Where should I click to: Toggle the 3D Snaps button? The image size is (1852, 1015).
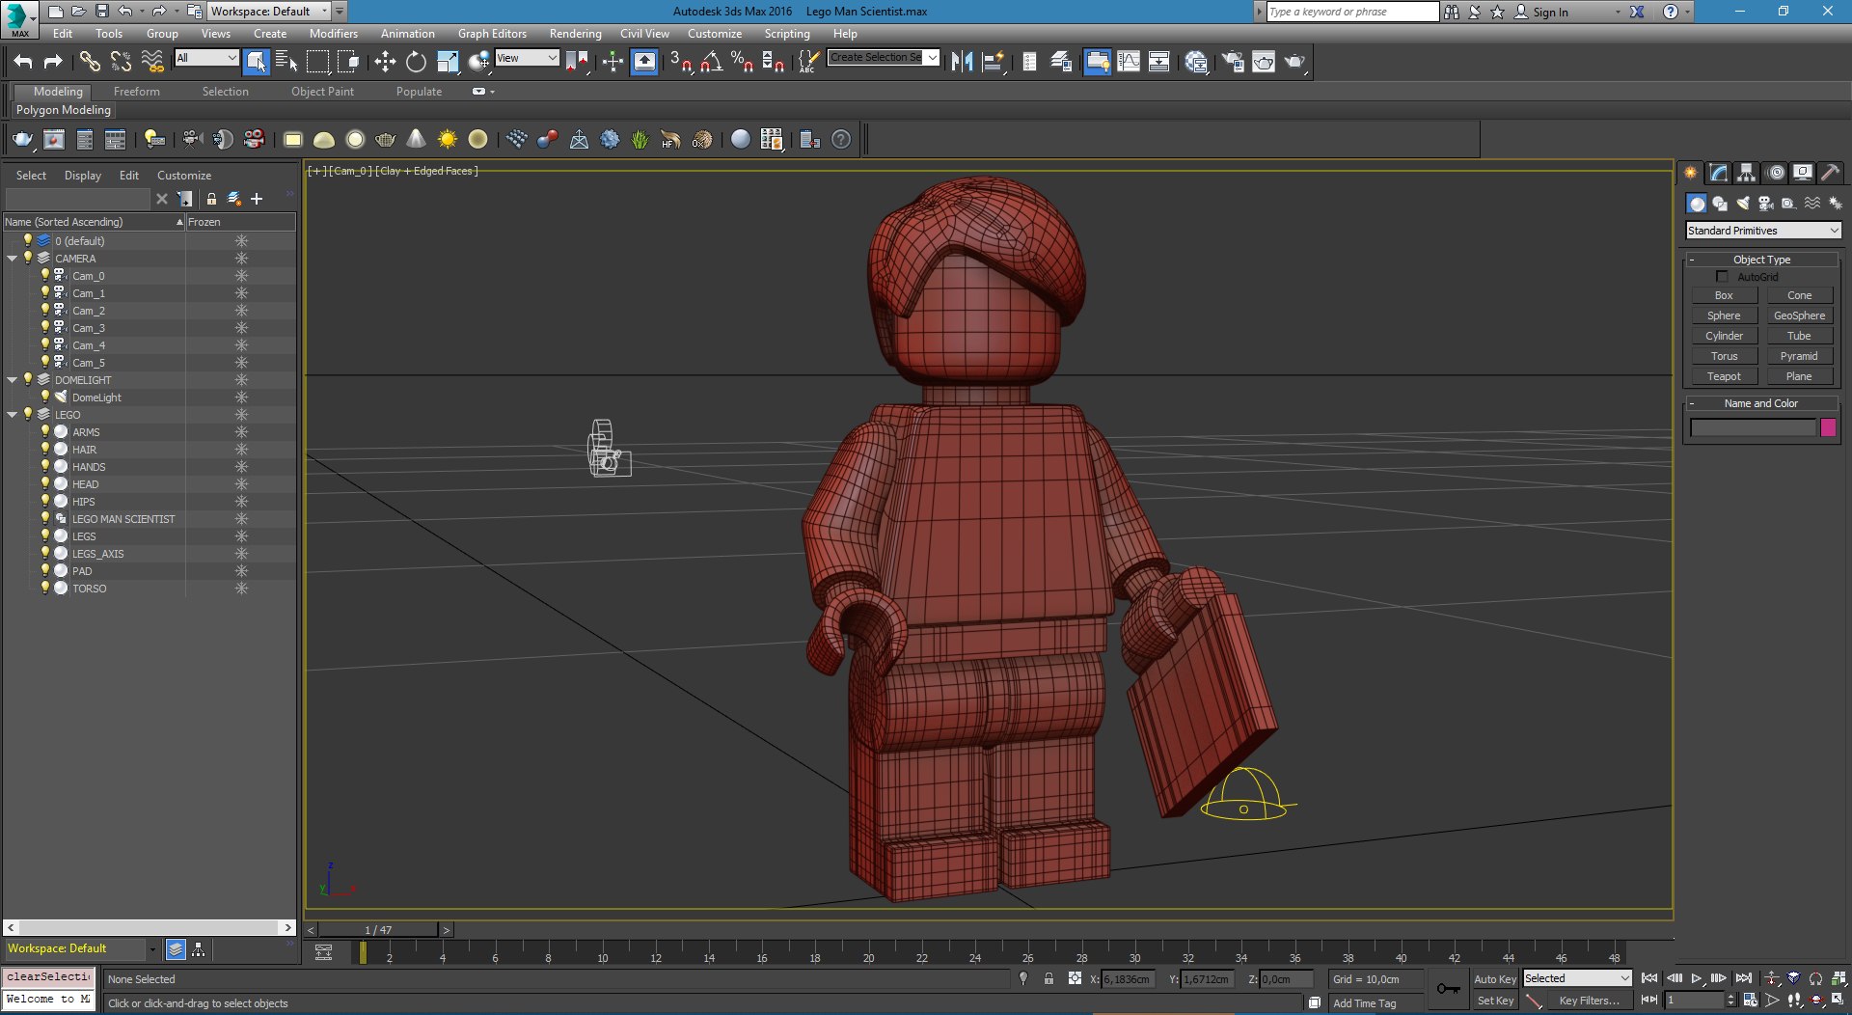point(680,62)
